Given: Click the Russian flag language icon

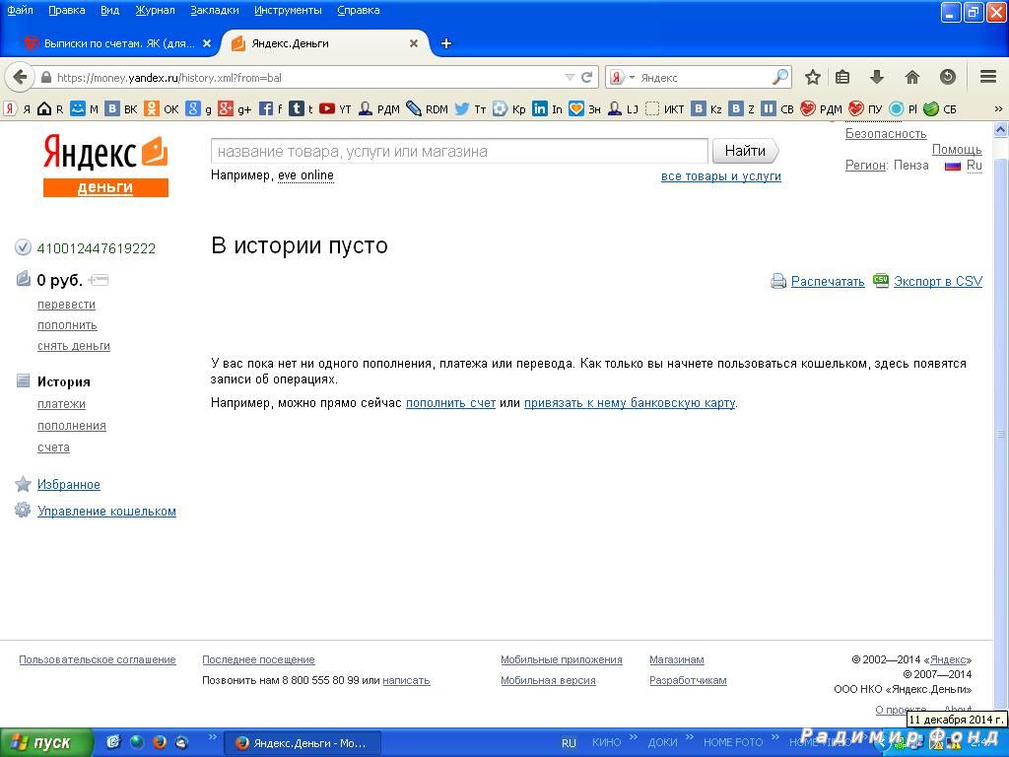Looking at the screenshot, I should pos(953,166).
